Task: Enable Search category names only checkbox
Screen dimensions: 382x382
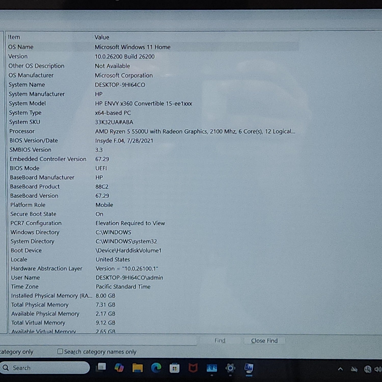Action: click(x=60, y=351)
